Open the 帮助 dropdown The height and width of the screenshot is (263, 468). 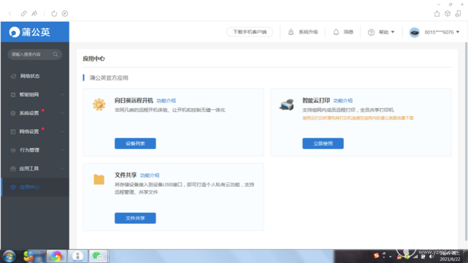pos(387,32)
